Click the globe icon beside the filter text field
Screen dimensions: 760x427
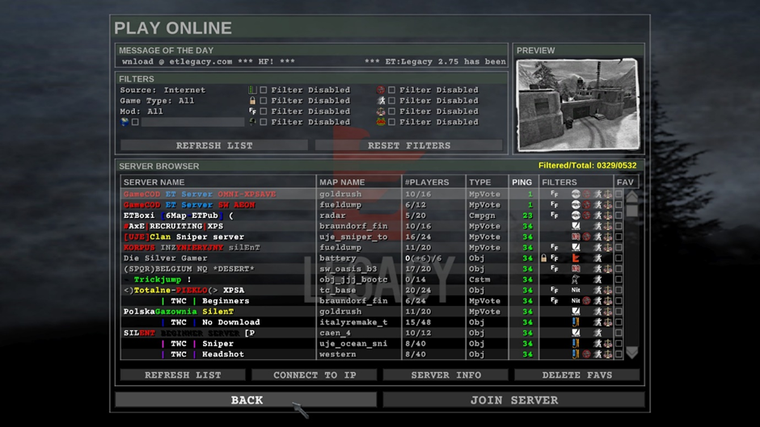pos(125,123)
